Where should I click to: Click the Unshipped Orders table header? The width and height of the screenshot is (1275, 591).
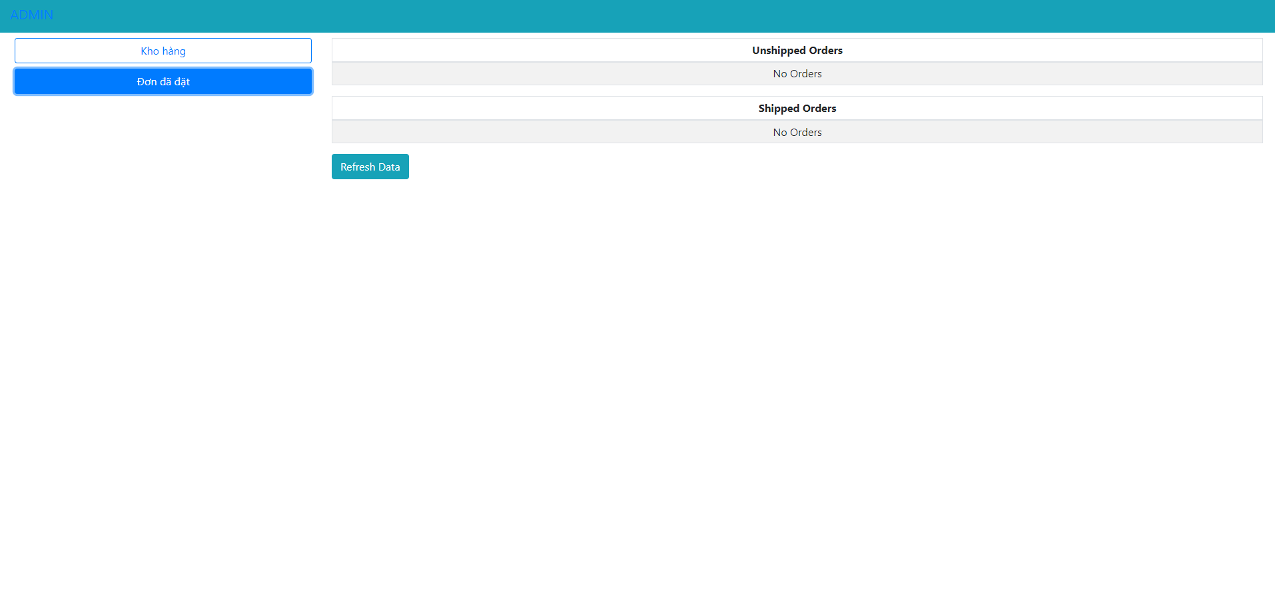coord(797,50)
